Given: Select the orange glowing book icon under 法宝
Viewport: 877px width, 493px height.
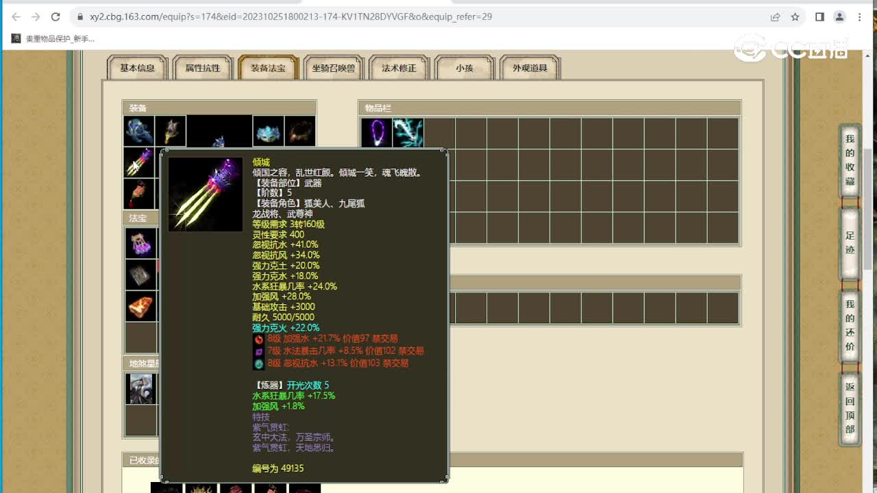Looking at the screenshot, I should 140,306.
